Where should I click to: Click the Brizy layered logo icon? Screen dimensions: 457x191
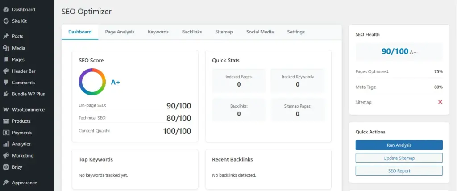pyautogui.click(x=6, y=167)
